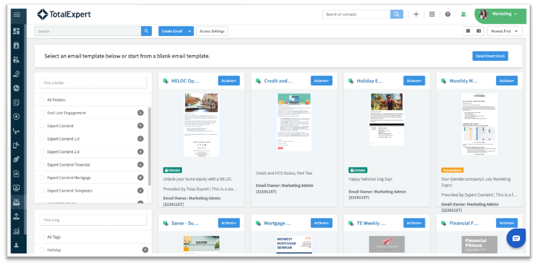Viewport: 537px width, 266px height.
Task: Click the Create Email button
Action: pyautogui.click(x=172, y=31)
